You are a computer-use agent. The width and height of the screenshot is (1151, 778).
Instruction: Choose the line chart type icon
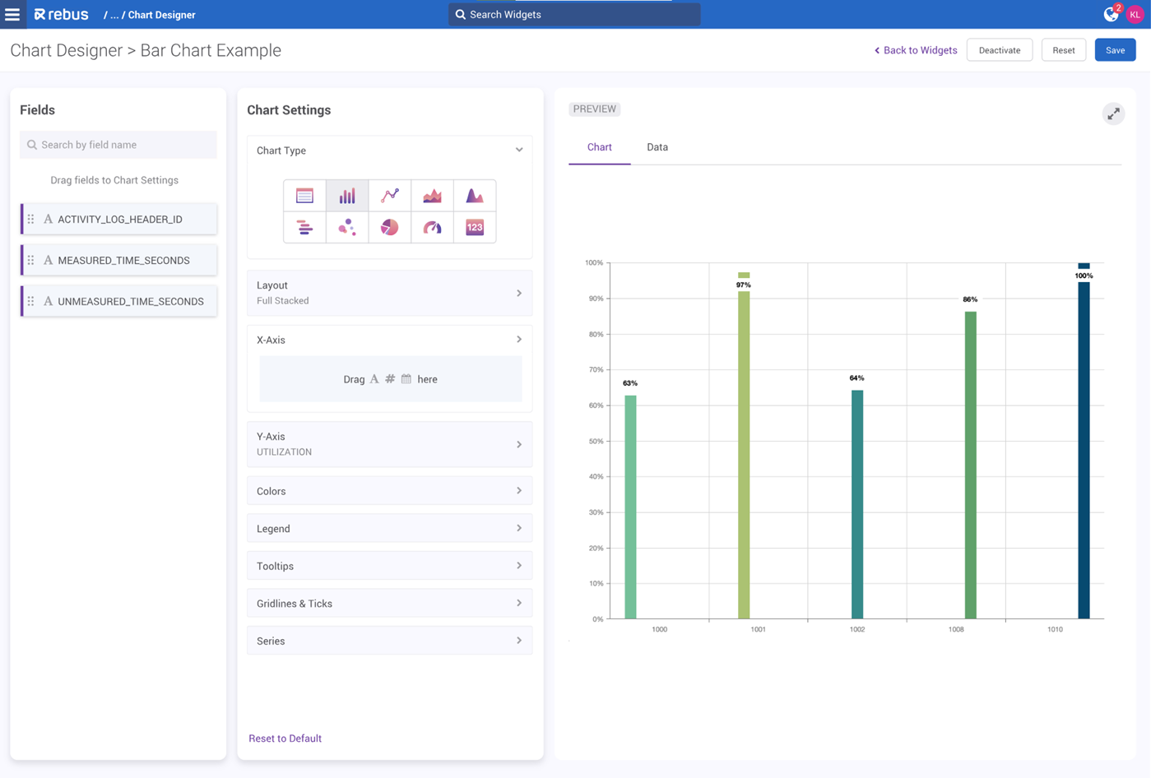(x=390, y=196)
